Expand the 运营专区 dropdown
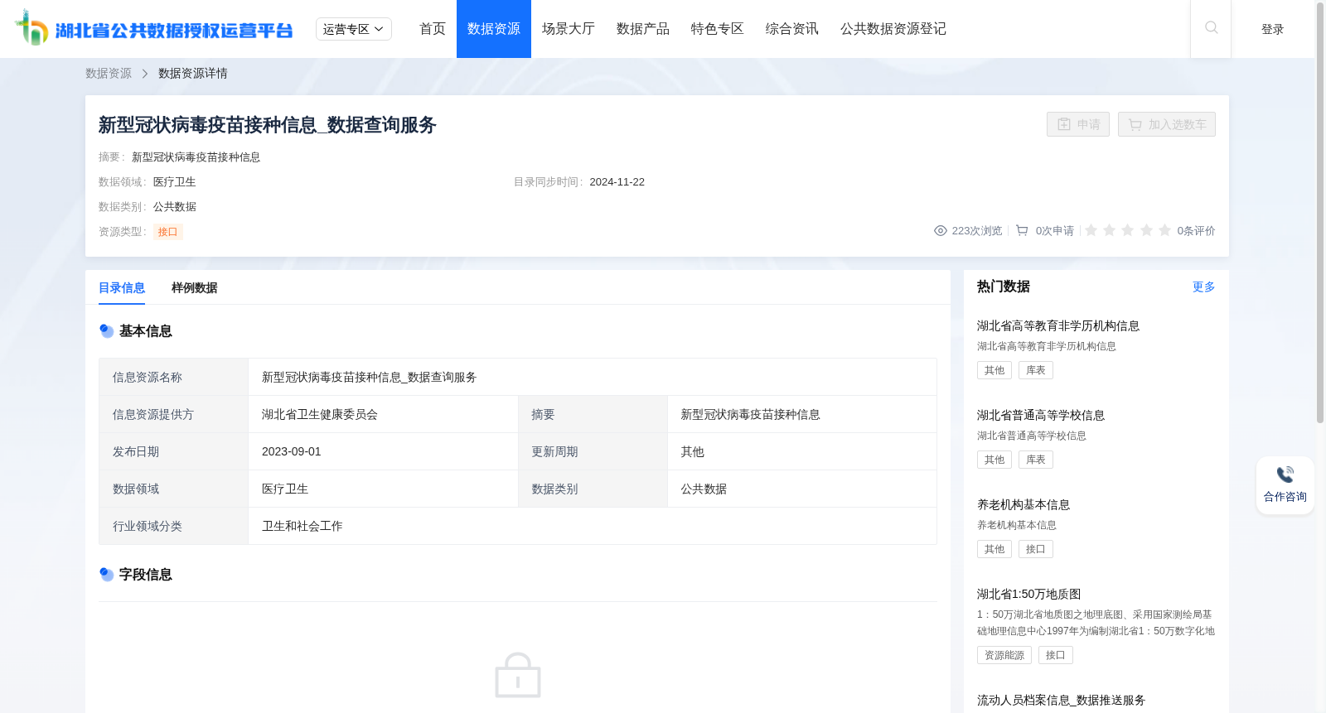The width and height of the screenshot is (1326, 713). pyautogui.click(x=354, y=29)
